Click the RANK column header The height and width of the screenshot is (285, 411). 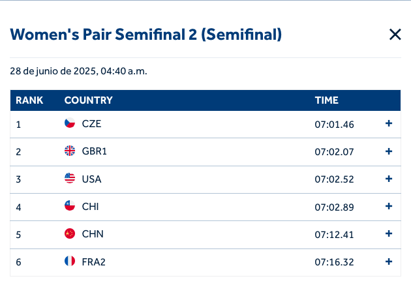[29, 100]
